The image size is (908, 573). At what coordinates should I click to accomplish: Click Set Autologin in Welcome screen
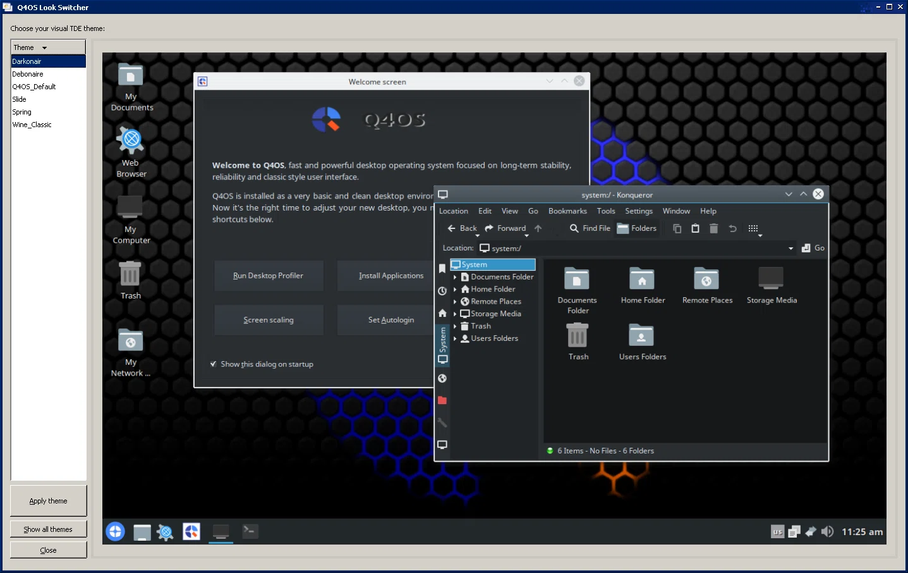(391, 320)
